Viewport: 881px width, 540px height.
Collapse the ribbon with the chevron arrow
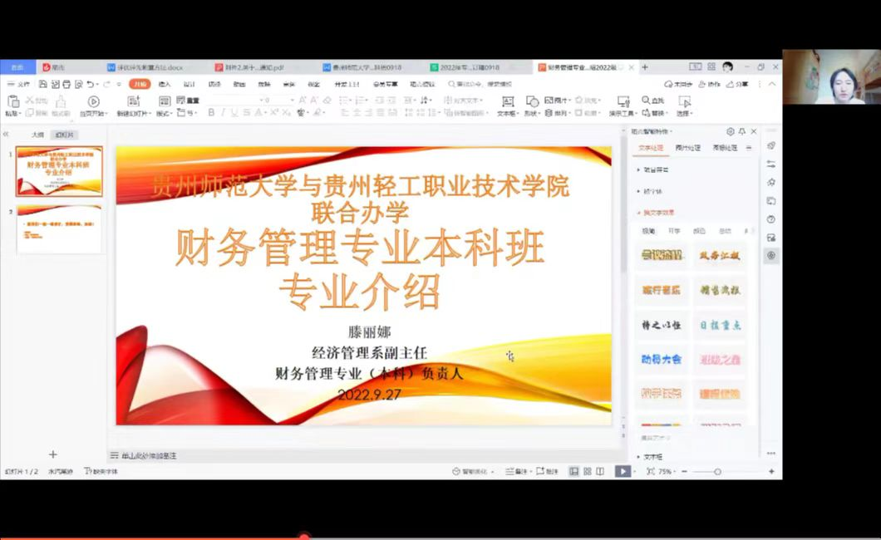tap(772, 84)
